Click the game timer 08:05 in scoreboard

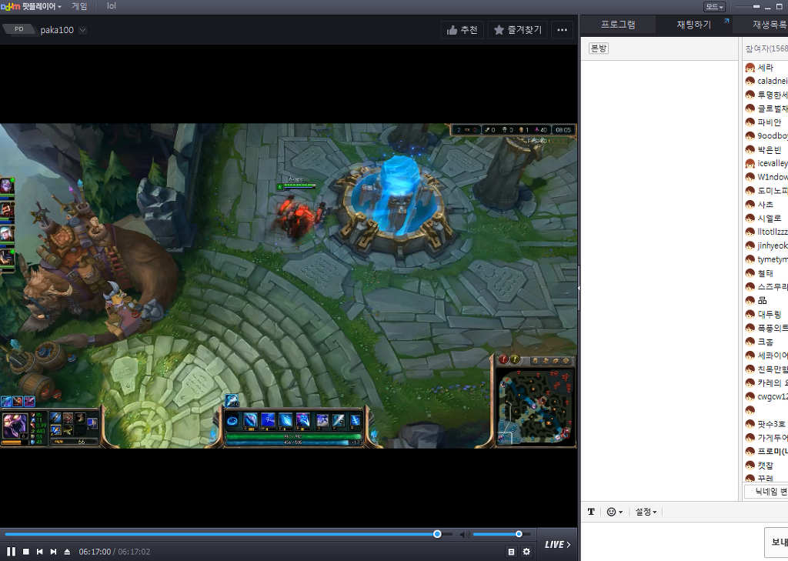point(563,130)
